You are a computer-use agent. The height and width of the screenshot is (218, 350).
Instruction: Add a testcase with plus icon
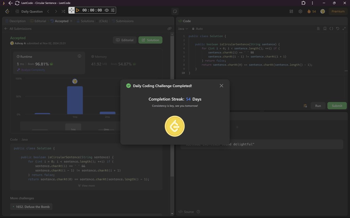tap(237, 127)
